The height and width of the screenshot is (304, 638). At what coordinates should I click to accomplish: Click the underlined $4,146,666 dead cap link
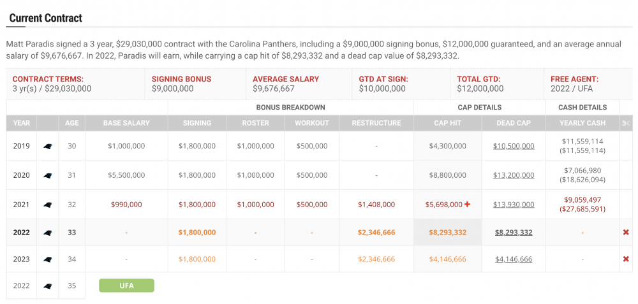pyautogui.click(x=514, y=259)
